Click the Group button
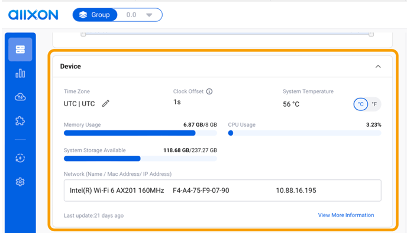Screen dimensions: 407x233 (x=95, y=15)
